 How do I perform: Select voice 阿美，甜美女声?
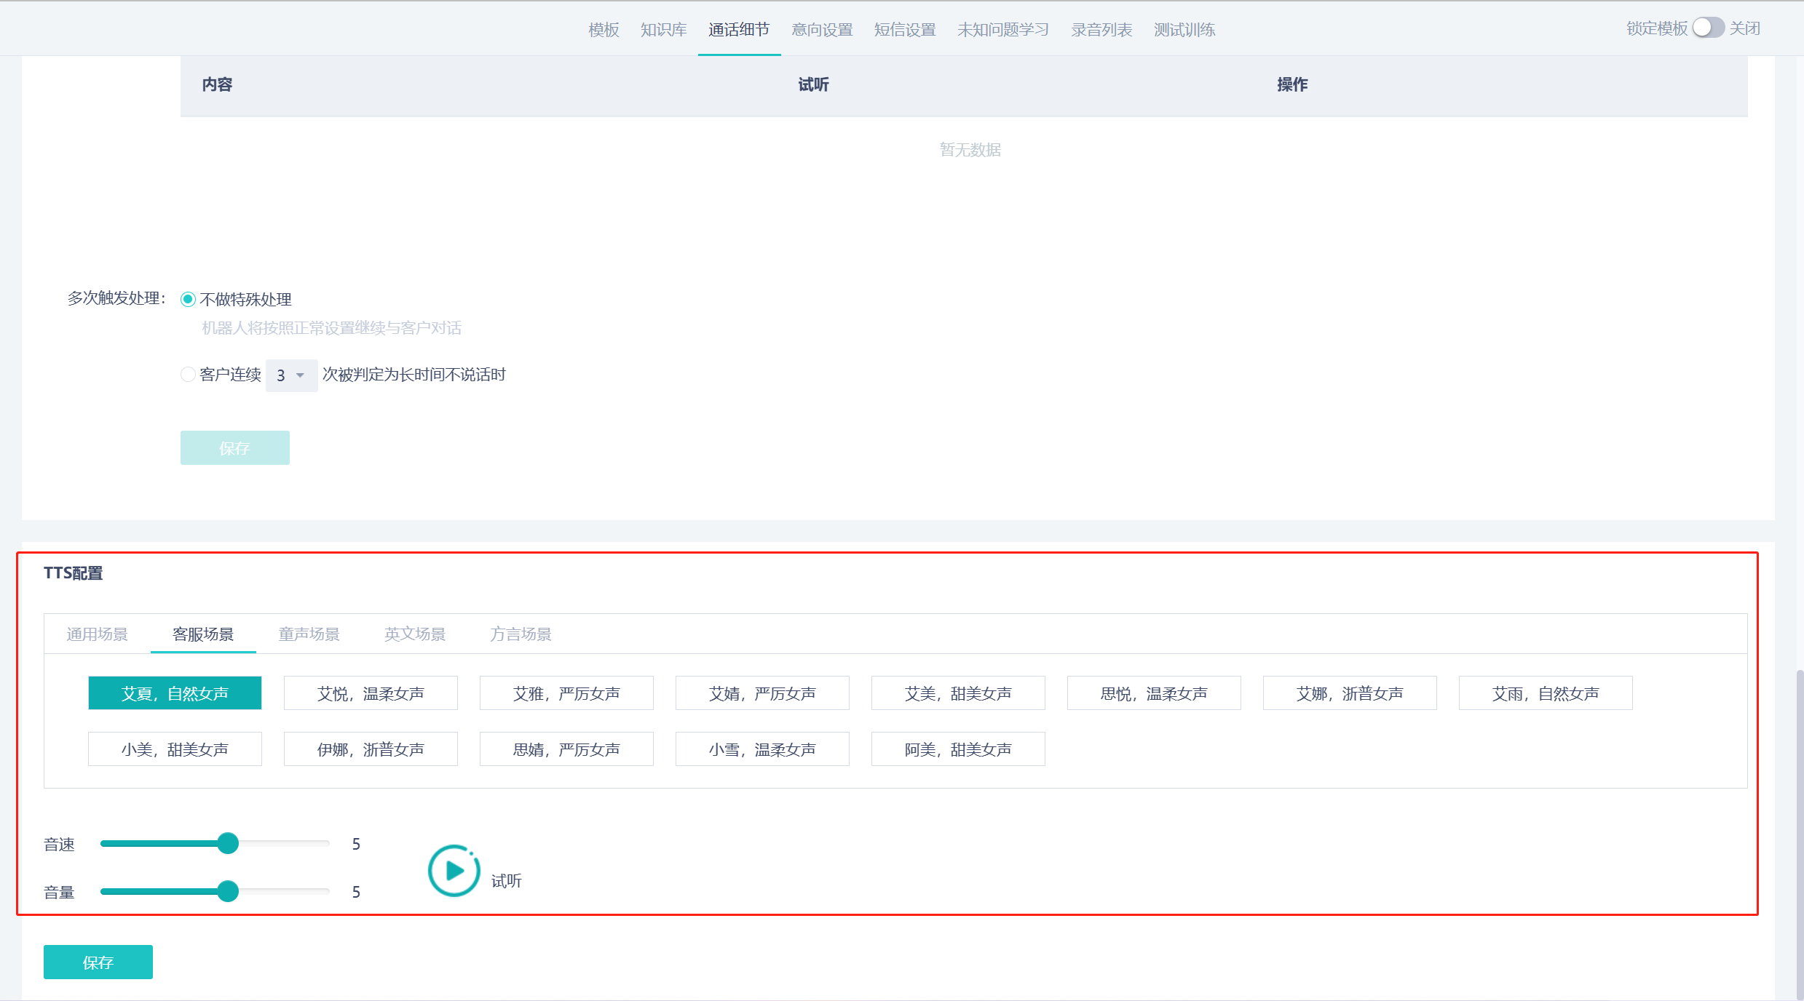(958, 749)
